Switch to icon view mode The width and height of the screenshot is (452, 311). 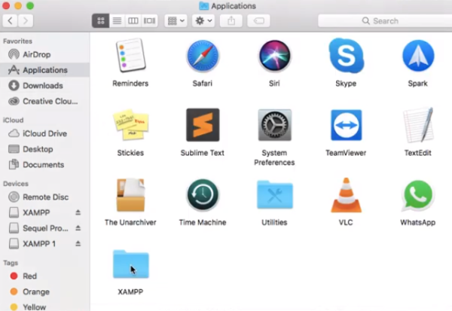pos(100,21)
